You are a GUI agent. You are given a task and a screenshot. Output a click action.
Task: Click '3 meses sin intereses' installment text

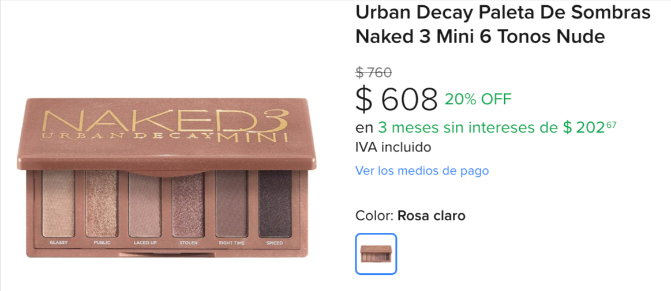pos(463,127)
